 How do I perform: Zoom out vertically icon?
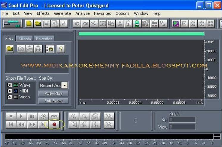pos(109,124)
